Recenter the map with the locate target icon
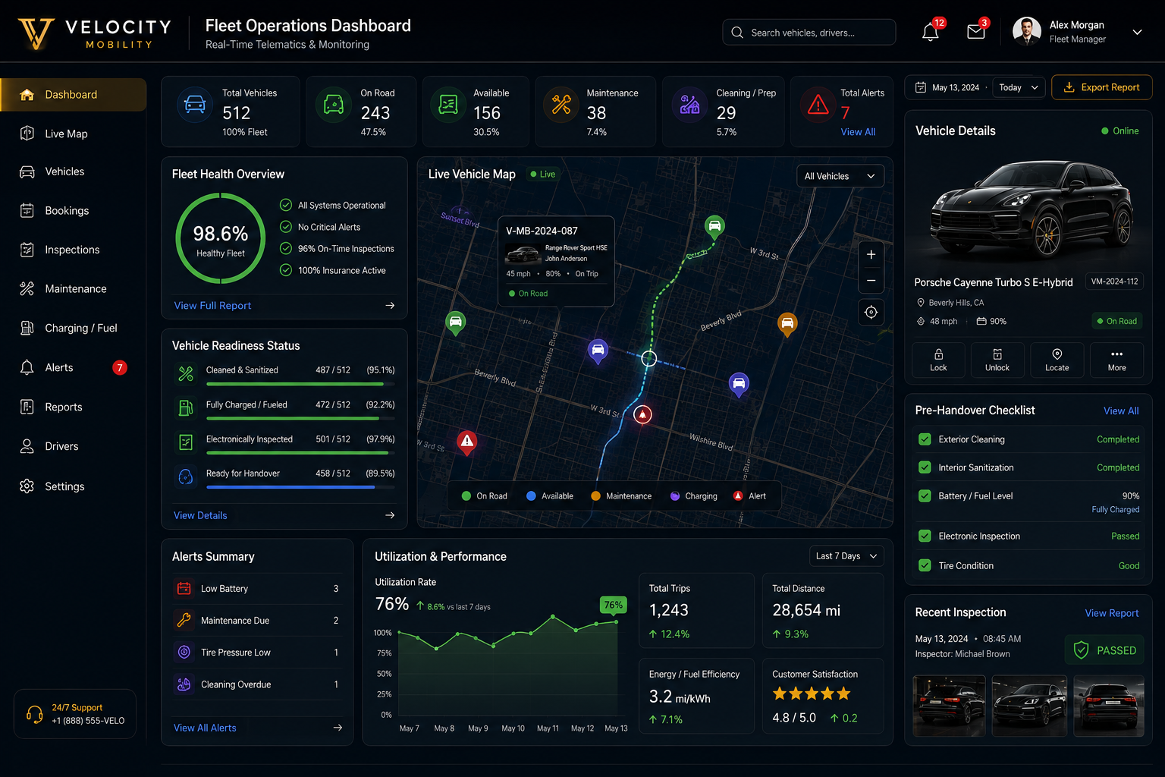The image size is (1165, 777). pos(871,312)
